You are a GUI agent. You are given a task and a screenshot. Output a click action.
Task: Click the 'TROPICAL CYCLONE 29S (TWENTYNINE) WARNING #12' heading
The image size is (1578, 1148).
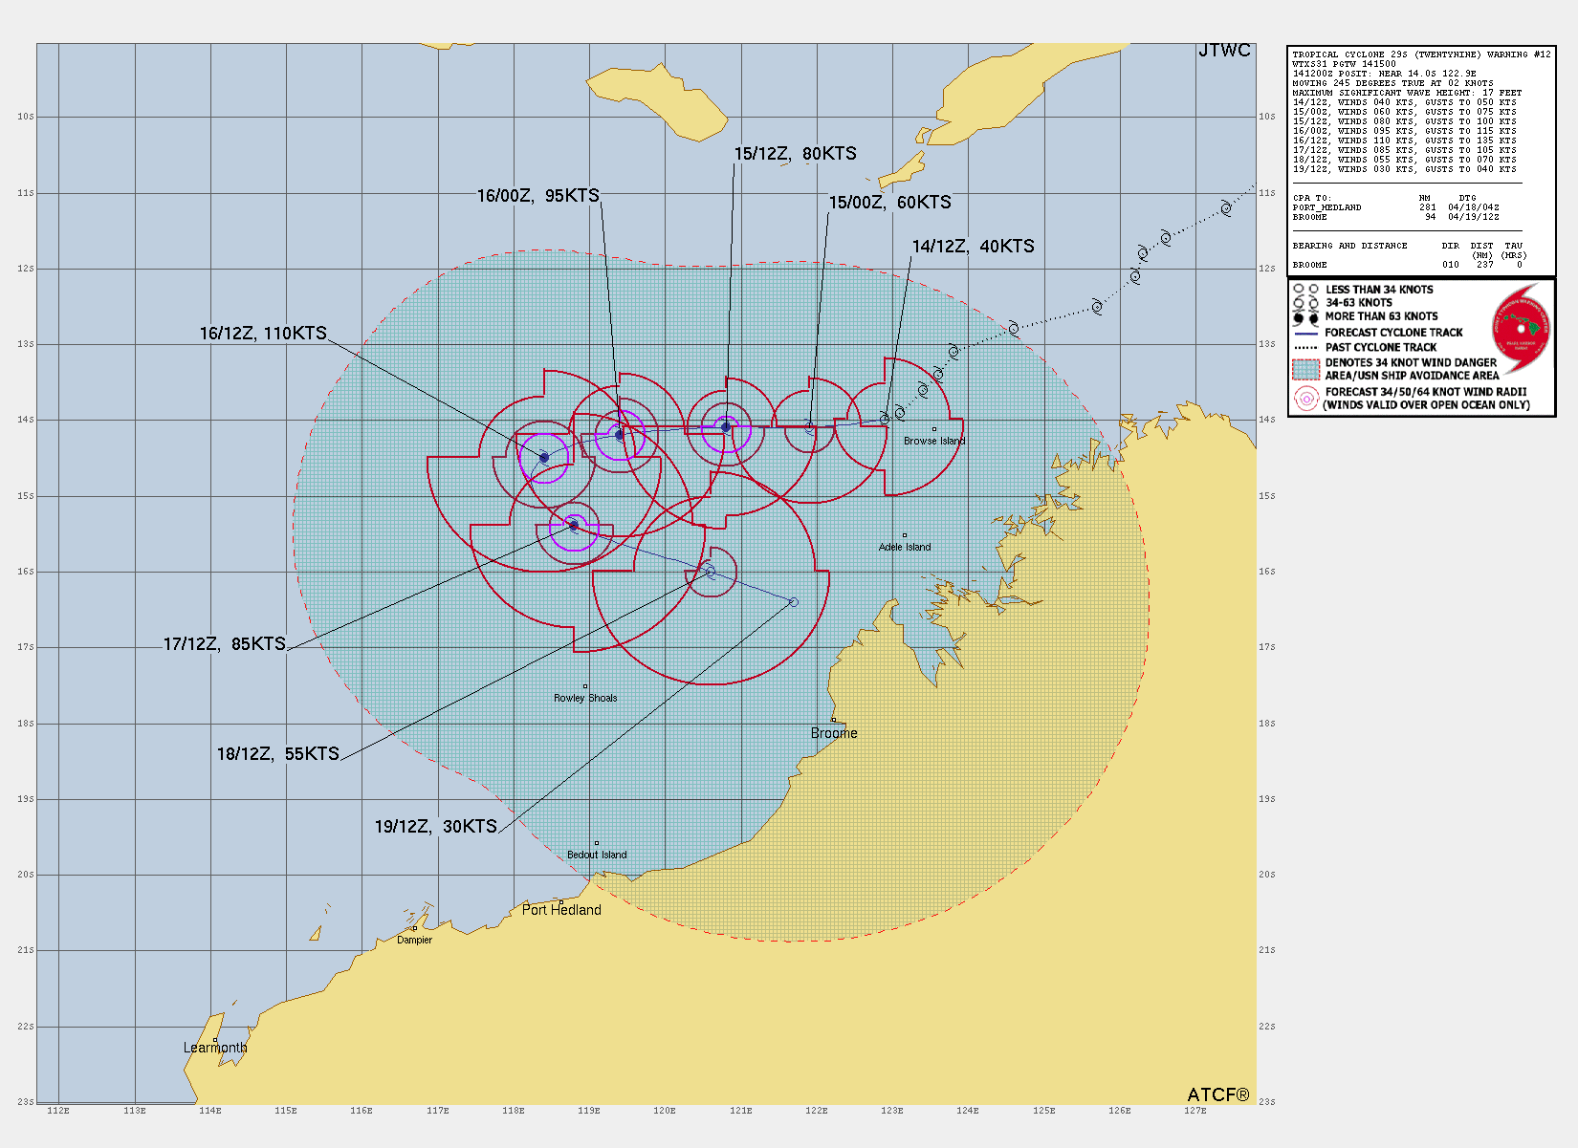point(1421,54)
